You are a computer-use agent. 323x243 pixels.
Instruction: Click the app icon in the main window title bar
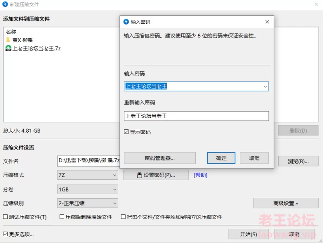coord(5,4)
